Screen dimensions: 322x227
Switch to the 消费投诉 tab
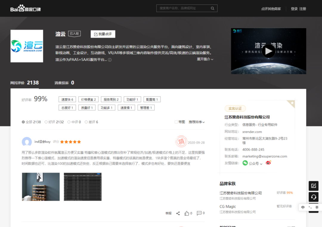tap(64, 83)
